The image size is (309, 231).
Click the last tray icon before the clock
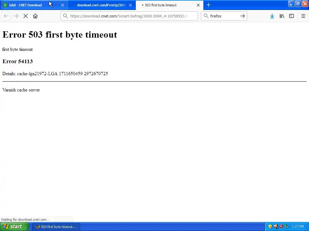(x=287, y=226)
